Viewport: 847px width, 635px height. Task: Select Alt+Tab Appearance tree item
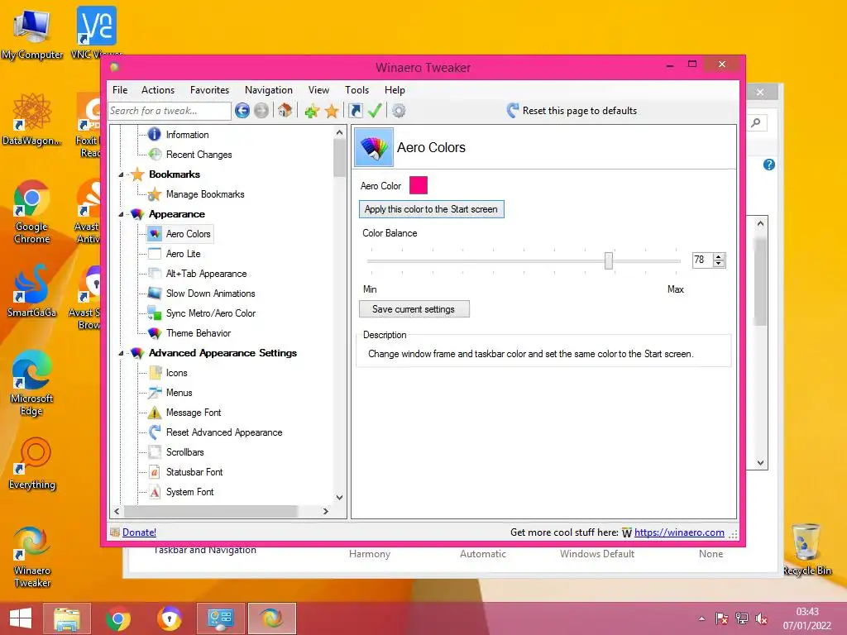coord(206,274)
